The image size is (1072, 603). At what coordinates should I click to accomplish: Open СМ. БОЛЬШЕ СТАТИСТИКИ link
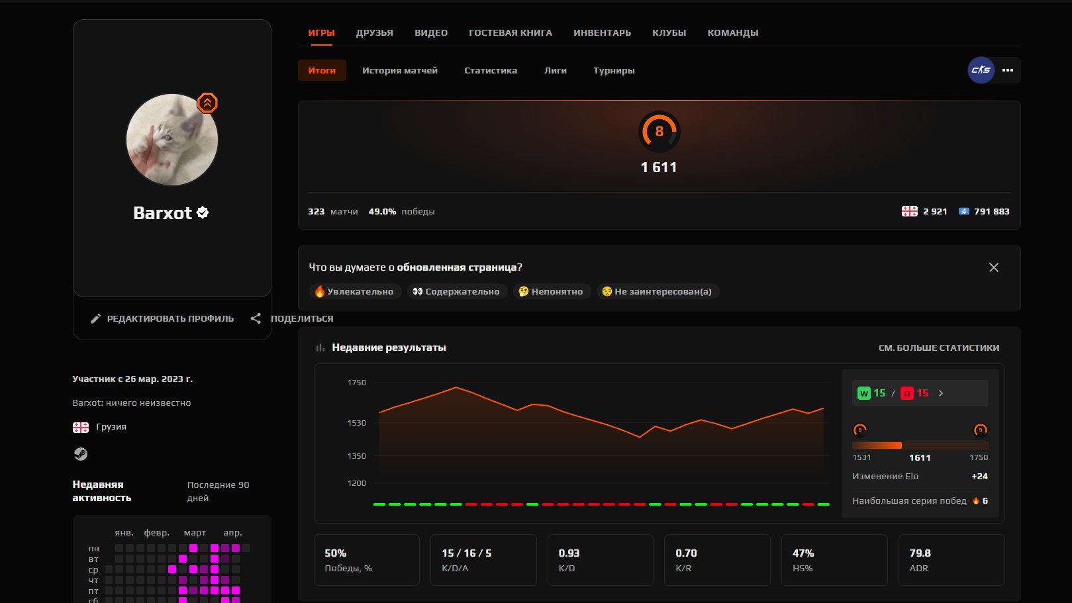tap(939, 348)
